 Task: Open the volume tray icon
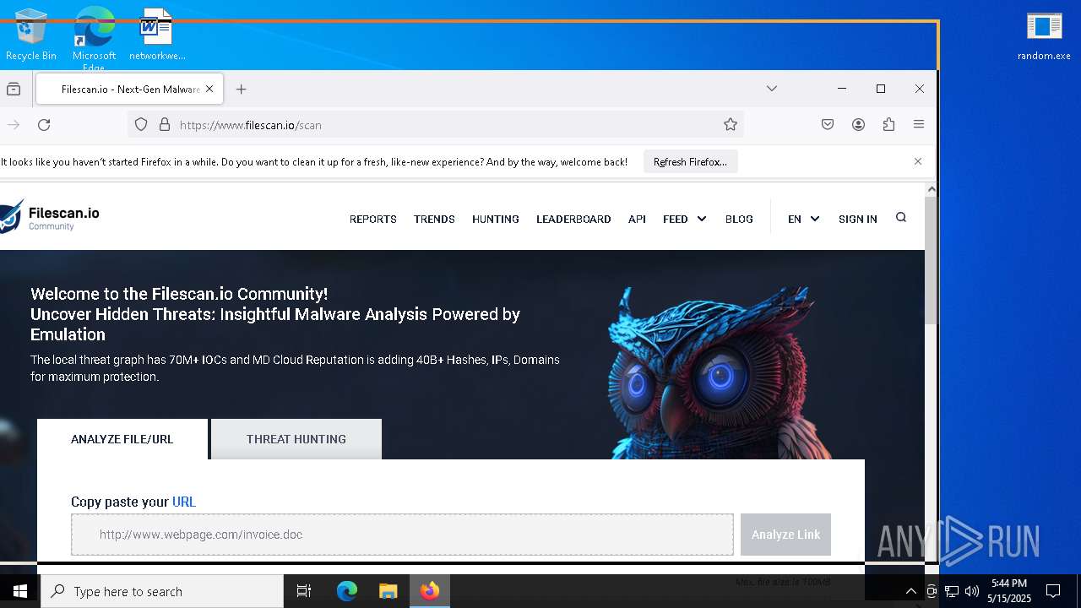pyautogui.click(x=971, y=591)
